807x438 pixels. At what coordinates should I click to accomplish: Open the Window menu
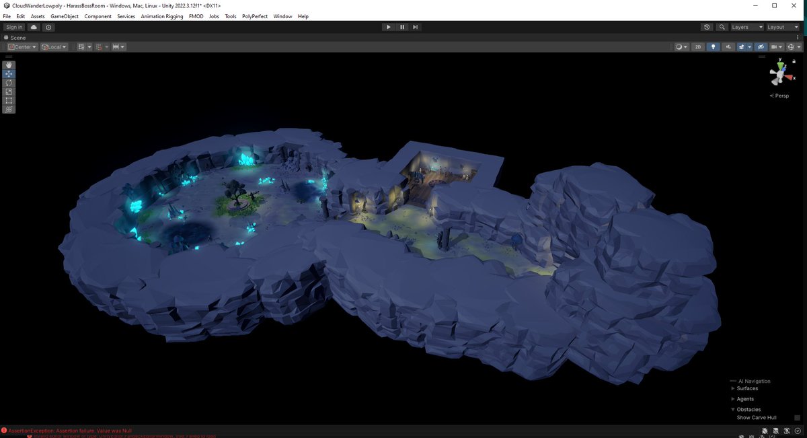[282, 16]
